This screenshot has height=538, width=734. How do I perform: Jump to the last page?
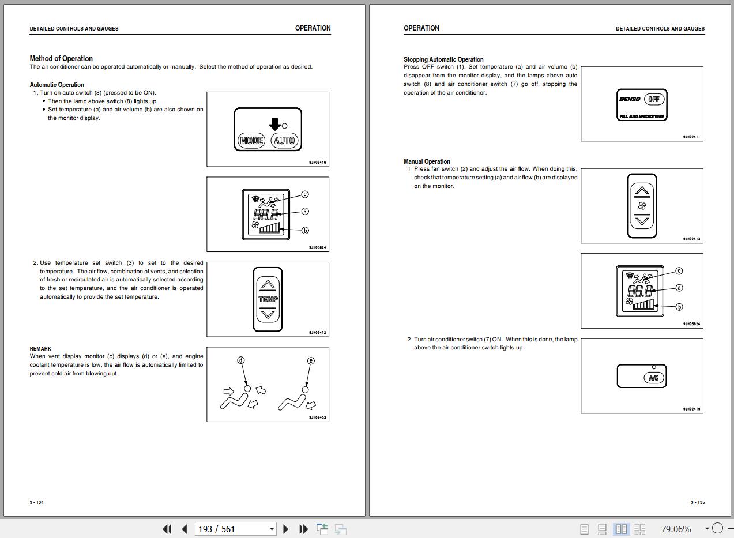[x=304, y=529]
